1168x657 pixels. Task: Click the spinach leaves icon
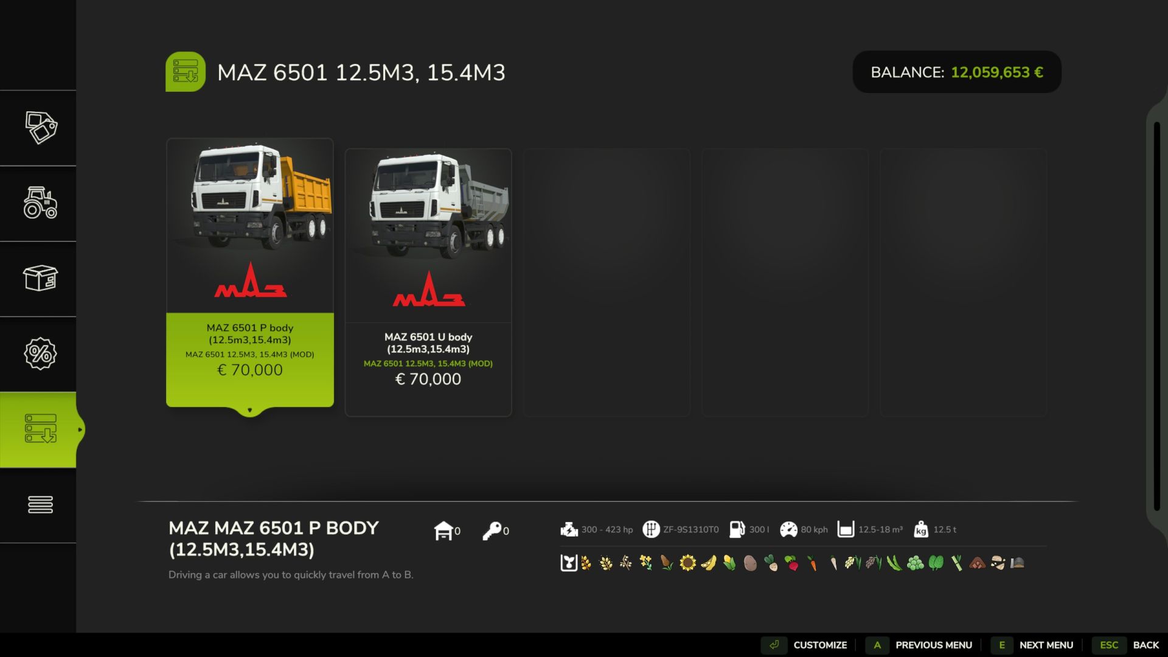tap(936, 563)
